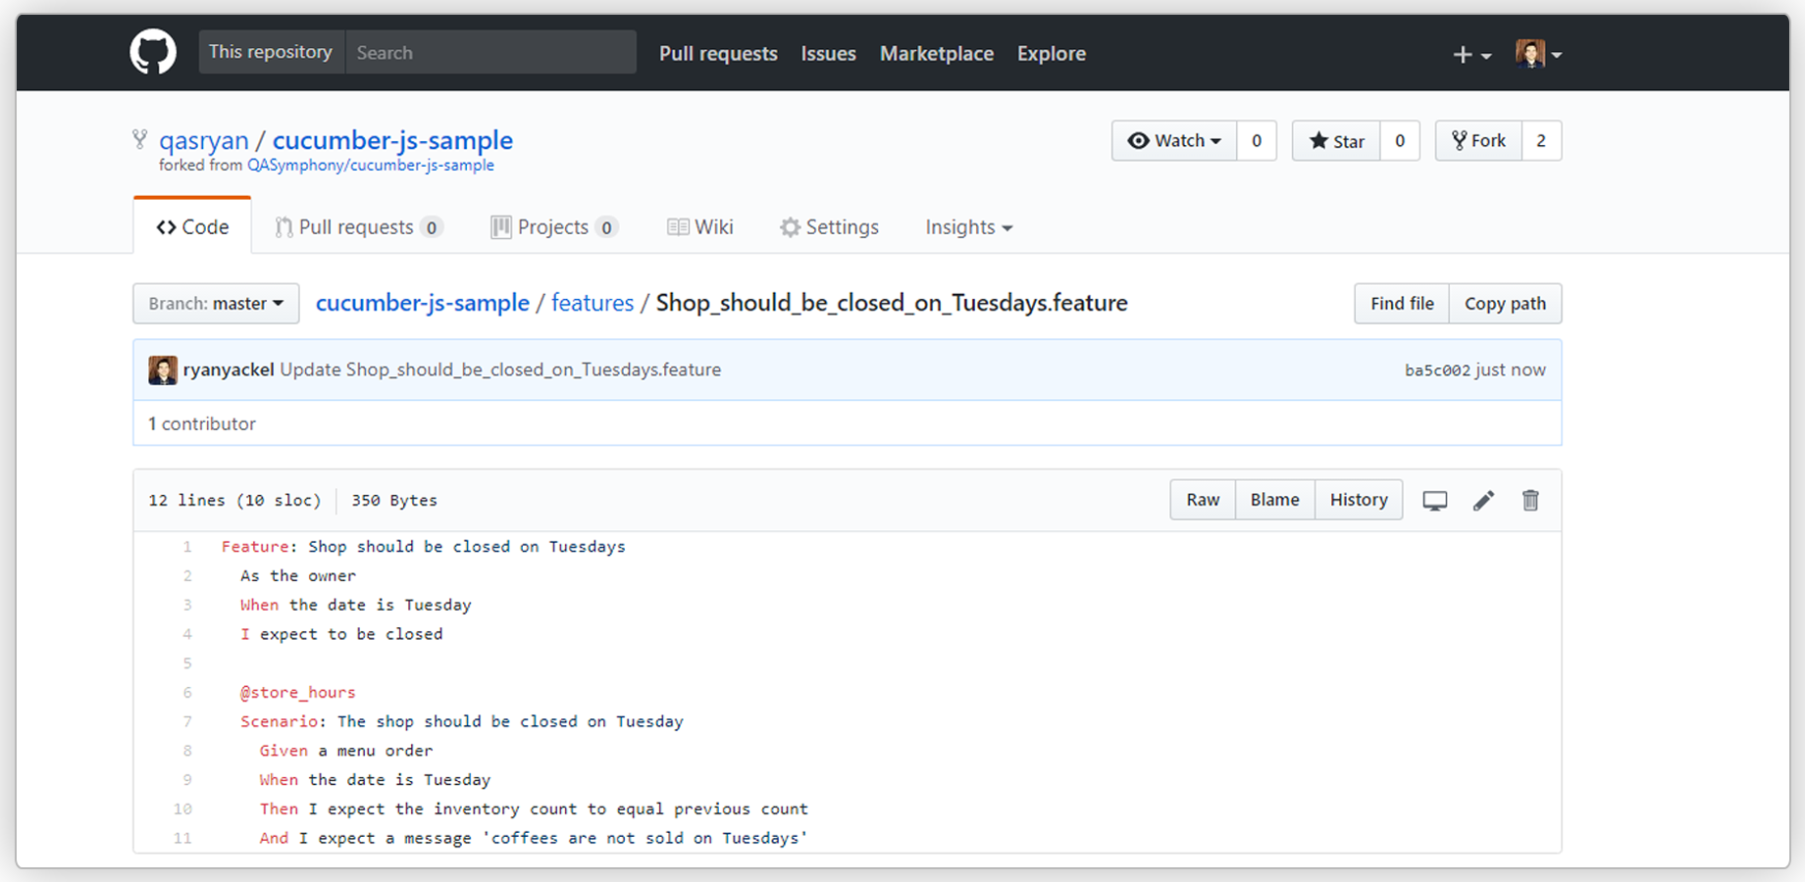The image size is (1805, 882).
Task: Star the cucumber-js-sample repository
Action: 1336,141
